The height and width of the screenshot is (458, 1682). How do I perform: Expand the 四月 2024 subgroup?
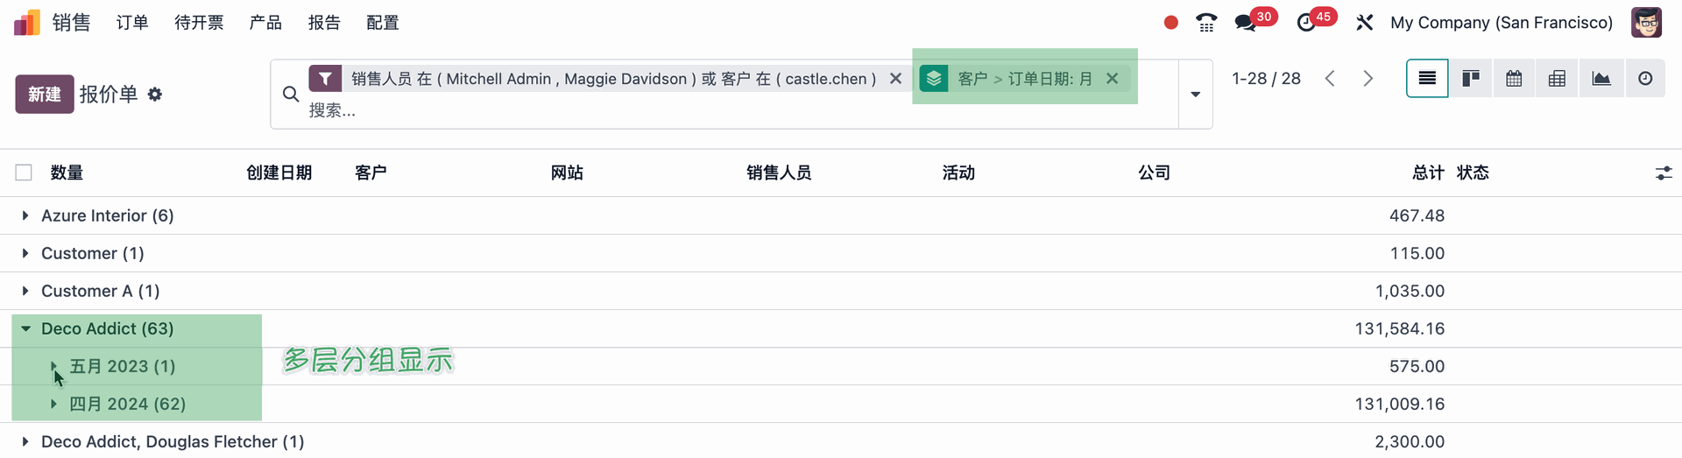pyautogui.click(x=53, y=404)
